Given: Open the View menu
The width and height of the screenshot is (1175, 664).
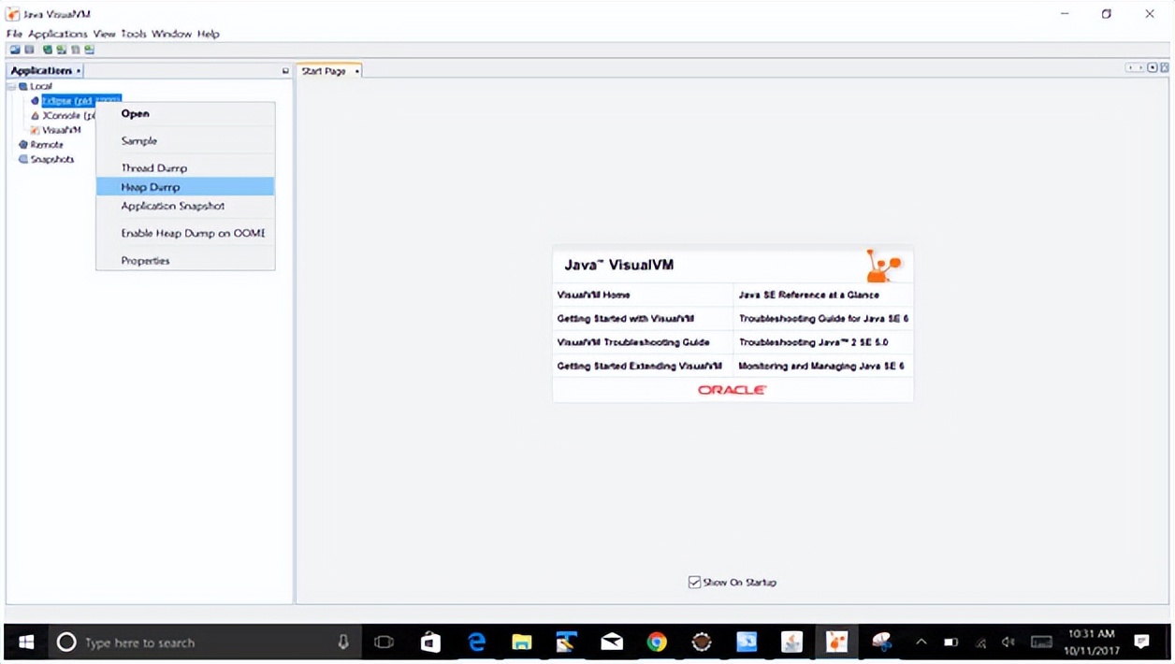Looking at the screenshot, I should click(x=104, y=34).
